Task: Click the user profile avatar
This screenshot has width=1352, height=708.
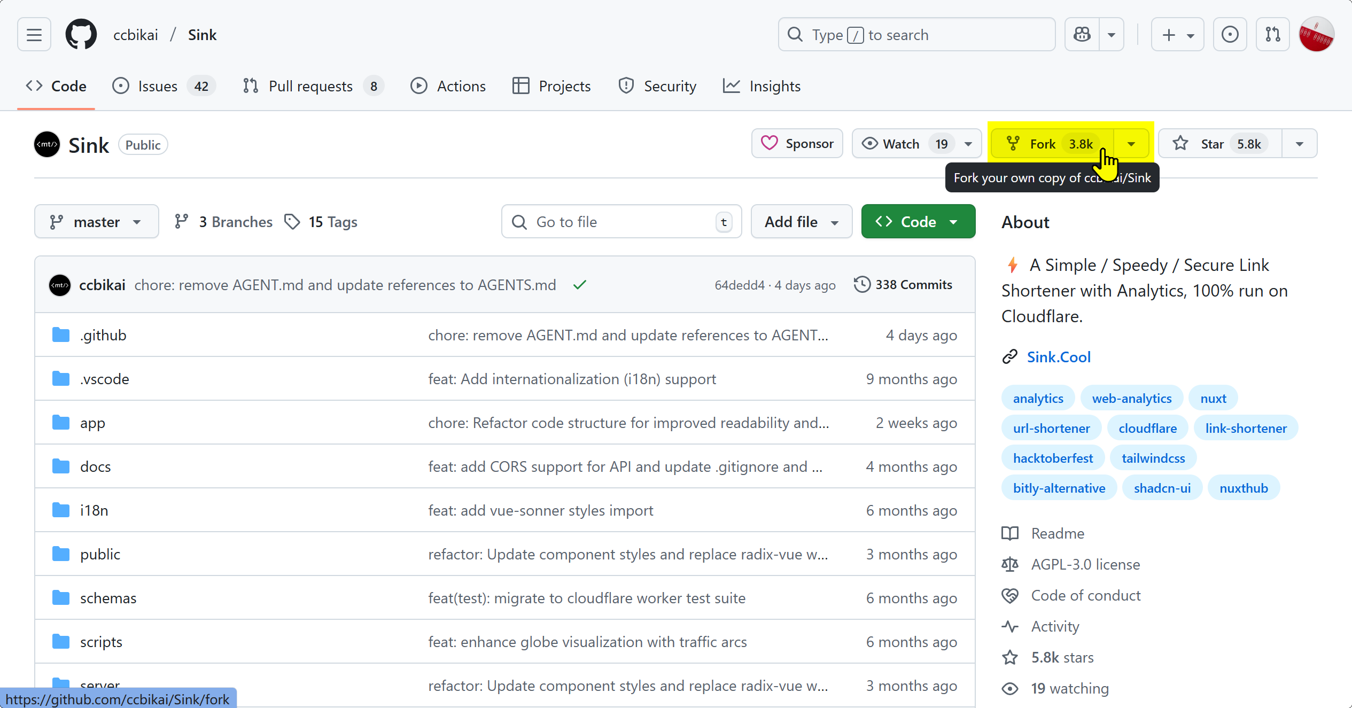Action: pos(1316,35)
